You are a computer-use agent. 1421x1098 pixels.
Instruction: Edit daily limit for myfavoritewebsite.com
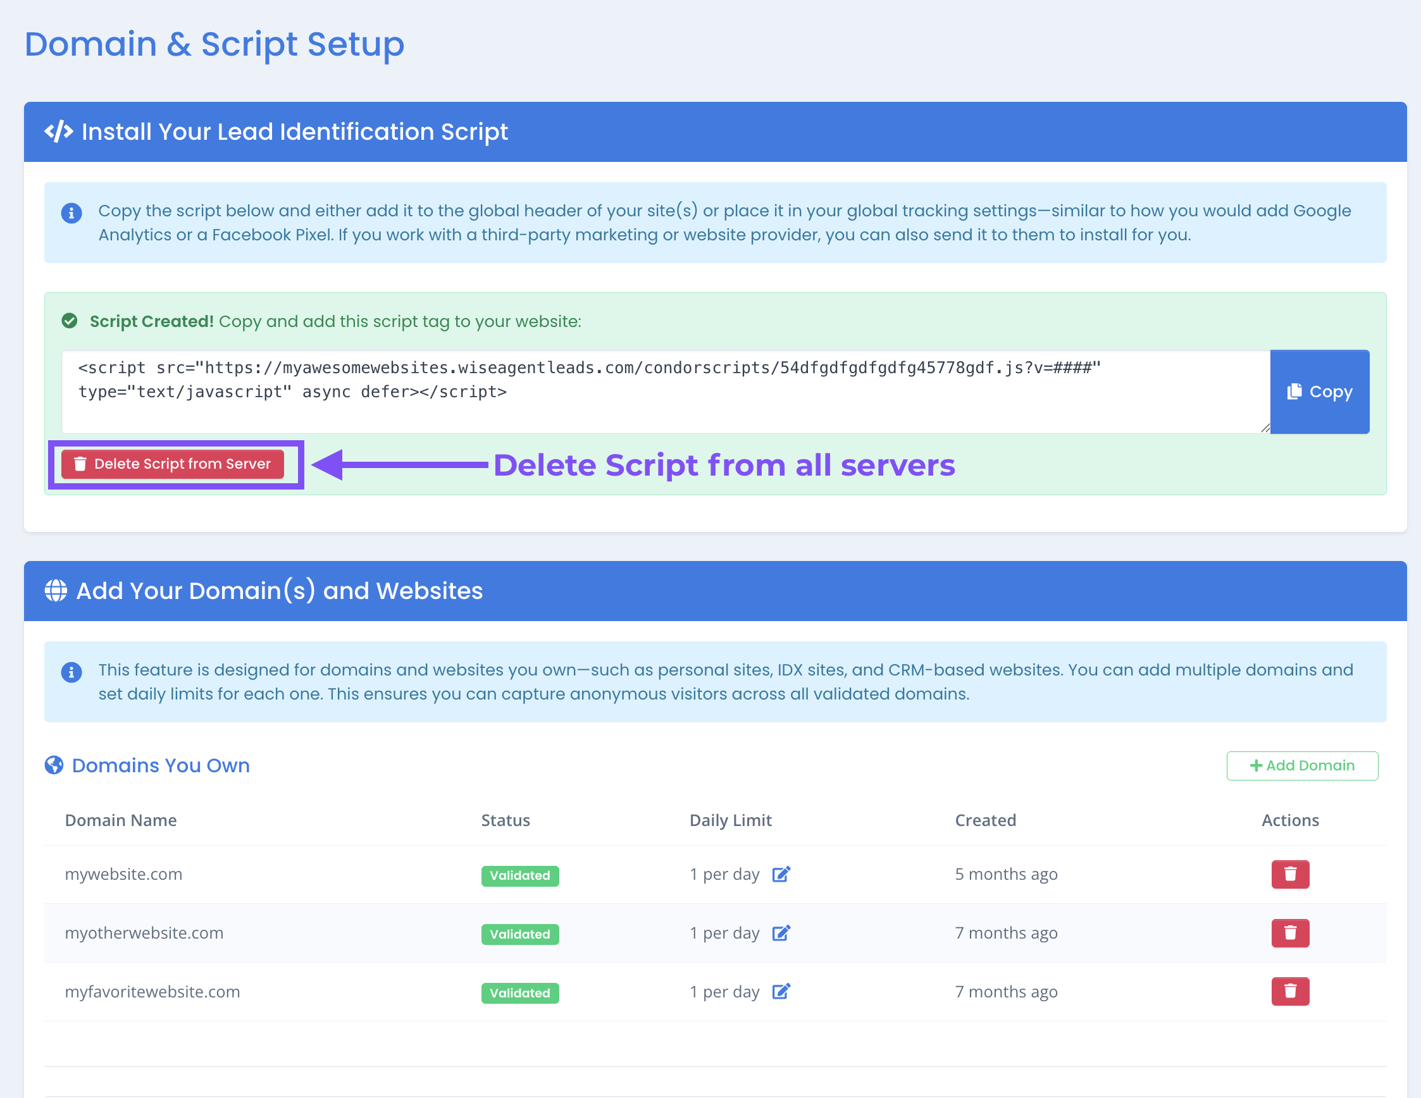[781, 991]
